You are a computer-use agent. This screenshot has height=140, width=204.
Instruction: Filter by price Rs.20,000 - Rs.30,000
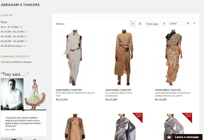14,36
